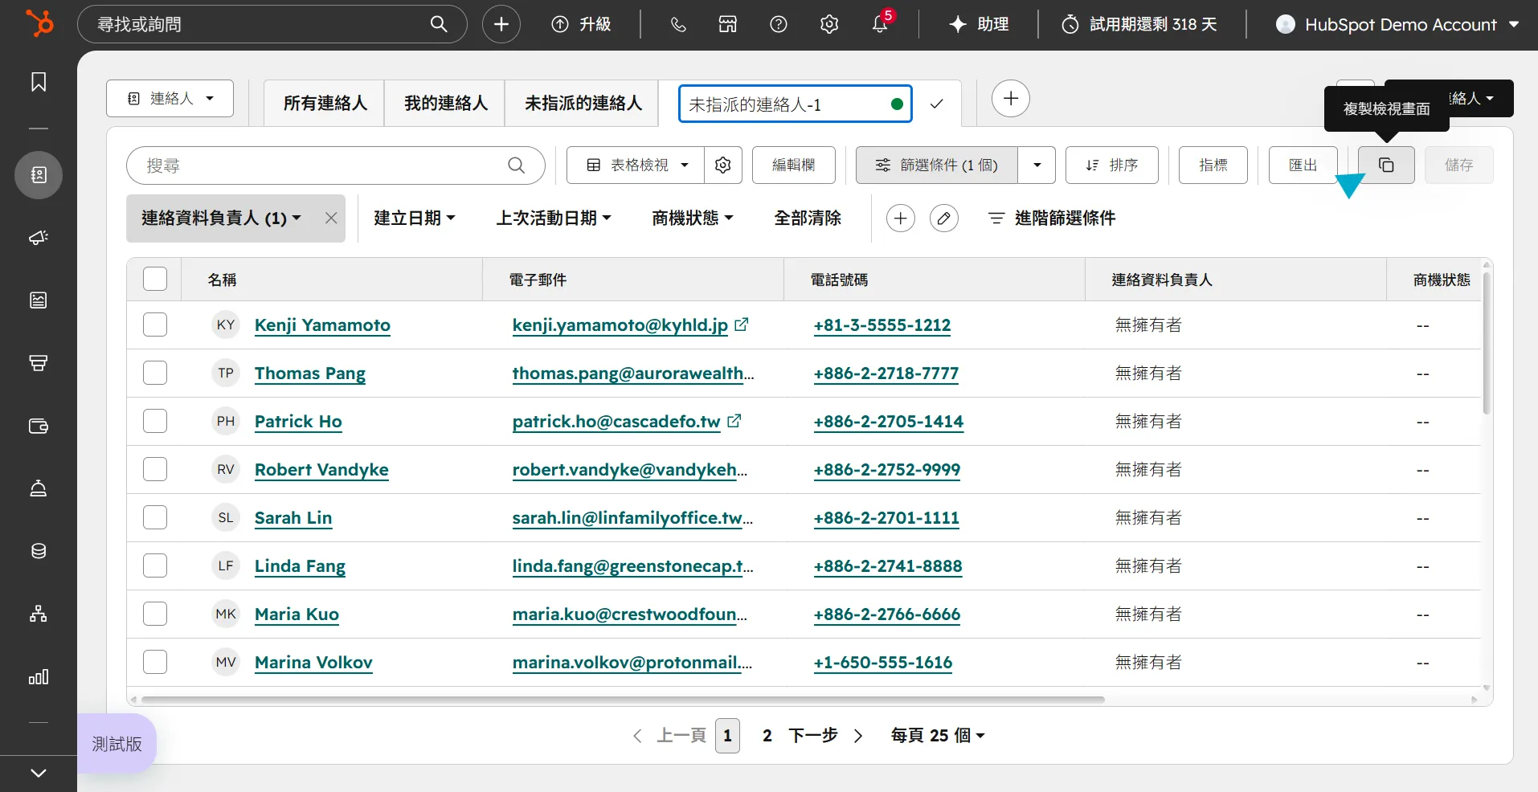The height and width of the screenshot is (792, 1538).
Task: Open the marketplace store icon
Action: coord(728,24)
